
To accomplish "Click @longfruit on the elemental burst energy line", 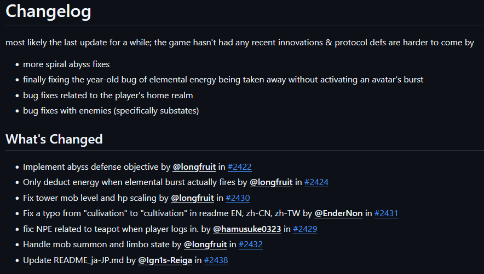I will tap(271, 182).
